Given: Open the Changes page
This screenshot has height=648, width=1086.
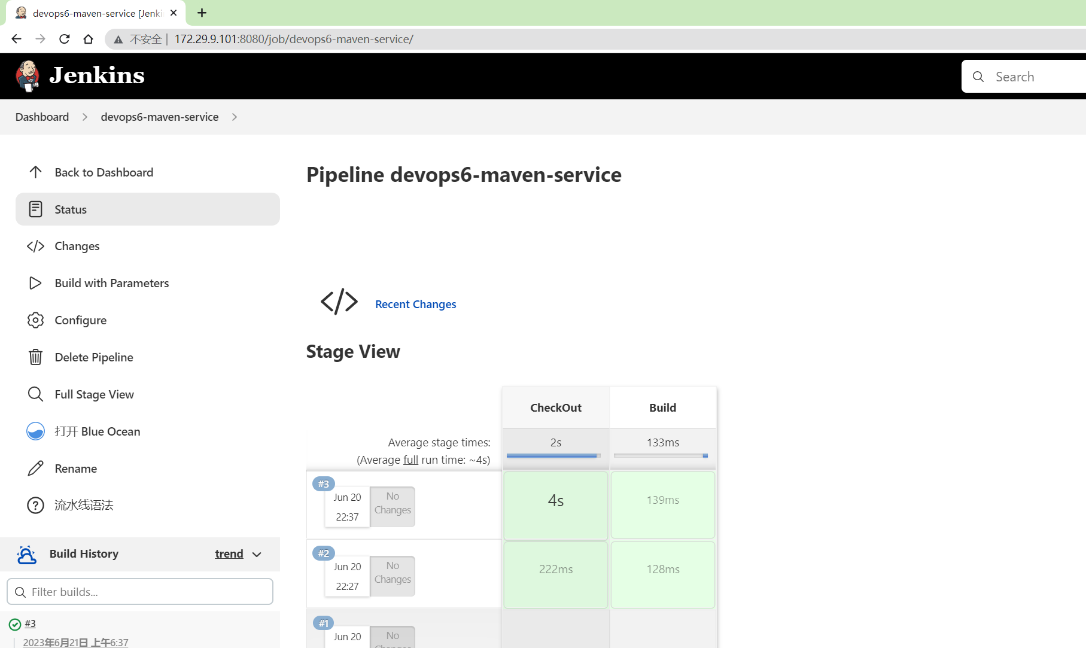Looking at the screenshot, I should pos(77,246).
